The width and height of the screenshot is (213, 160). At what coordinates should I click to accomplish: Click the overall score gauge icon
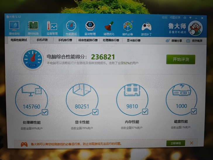[x=32, y=59]
